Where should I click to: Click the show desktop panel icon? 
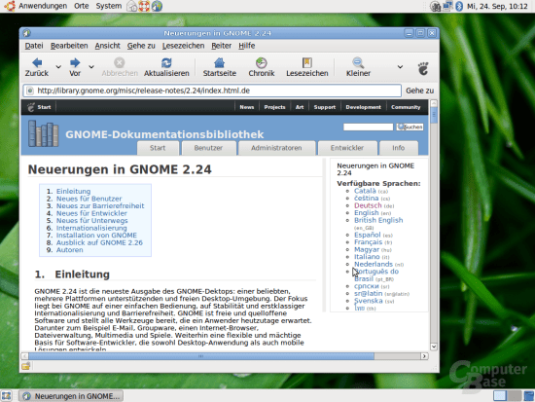coord(7,396)
